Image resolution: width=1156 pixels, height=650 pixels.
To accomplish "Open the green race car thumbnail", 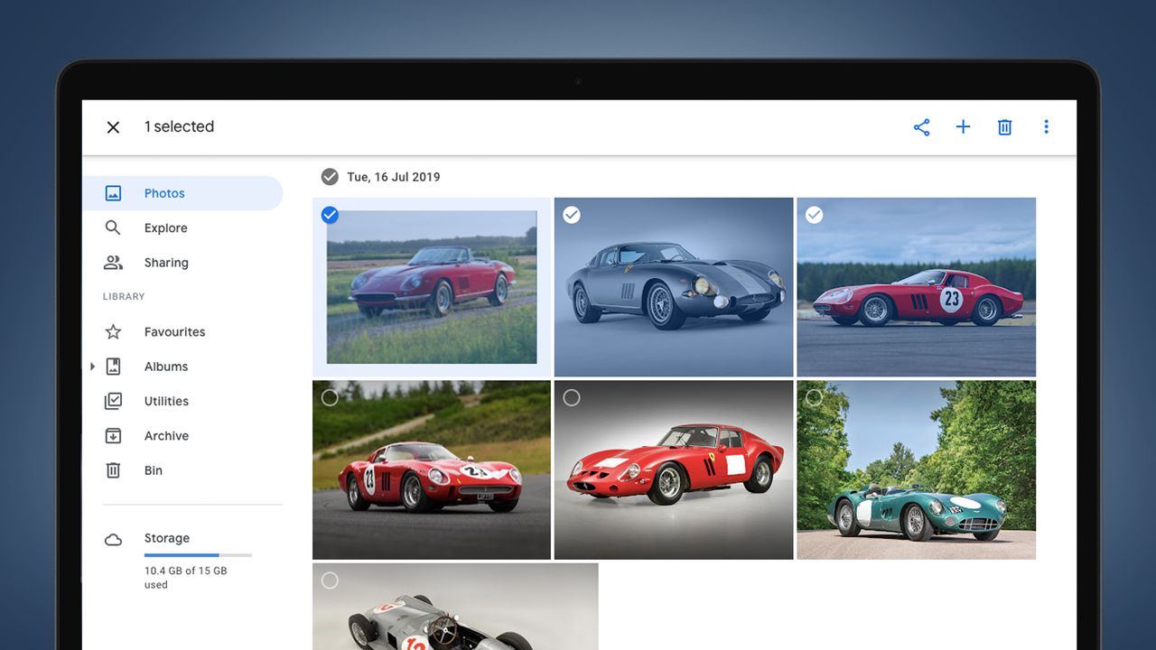I will tap(916, 469).
